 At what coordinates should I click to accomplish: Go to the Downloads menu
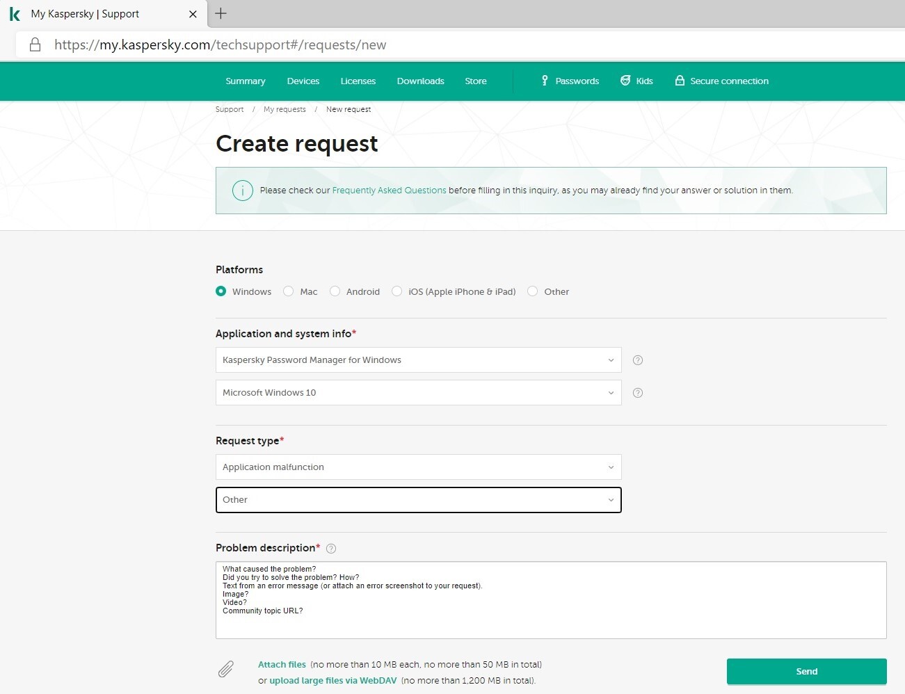point(421,81)
